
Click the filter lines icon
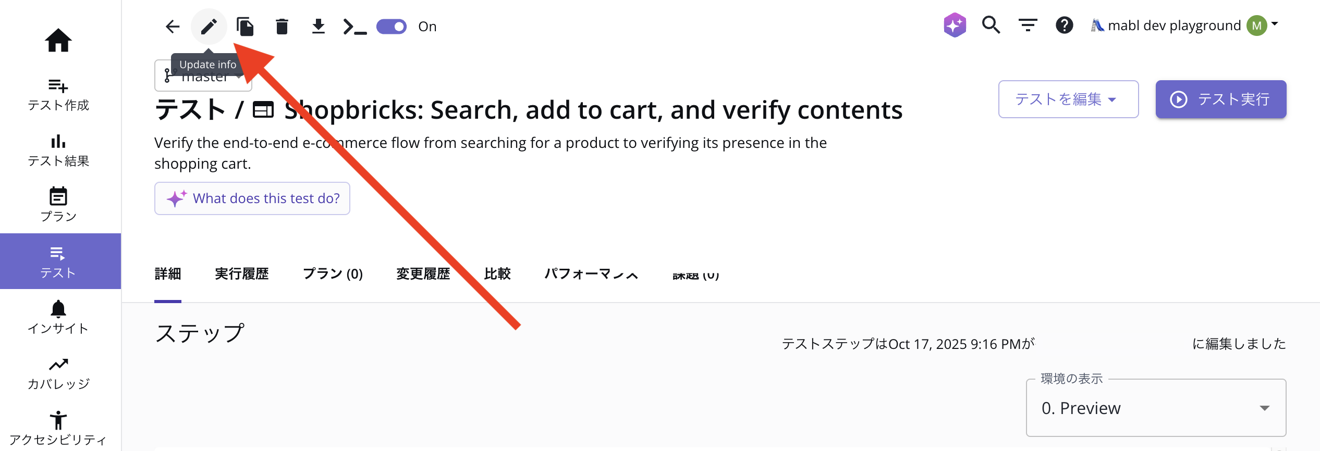pyautogui.click(x=1028, y=25)
